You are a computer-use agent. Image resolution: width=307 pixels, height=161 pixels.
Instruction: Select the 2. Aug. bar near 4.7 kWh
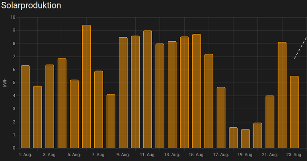37,117
